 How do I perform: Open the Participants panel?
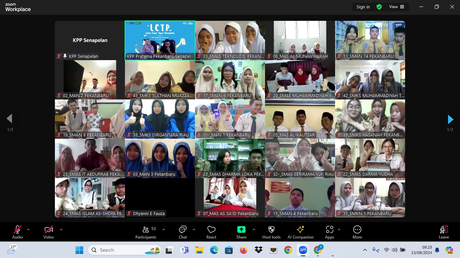(146, 232)
